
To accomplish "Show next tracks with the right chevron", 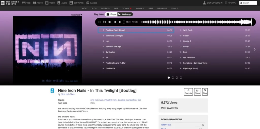I will [x=255, y=49].
